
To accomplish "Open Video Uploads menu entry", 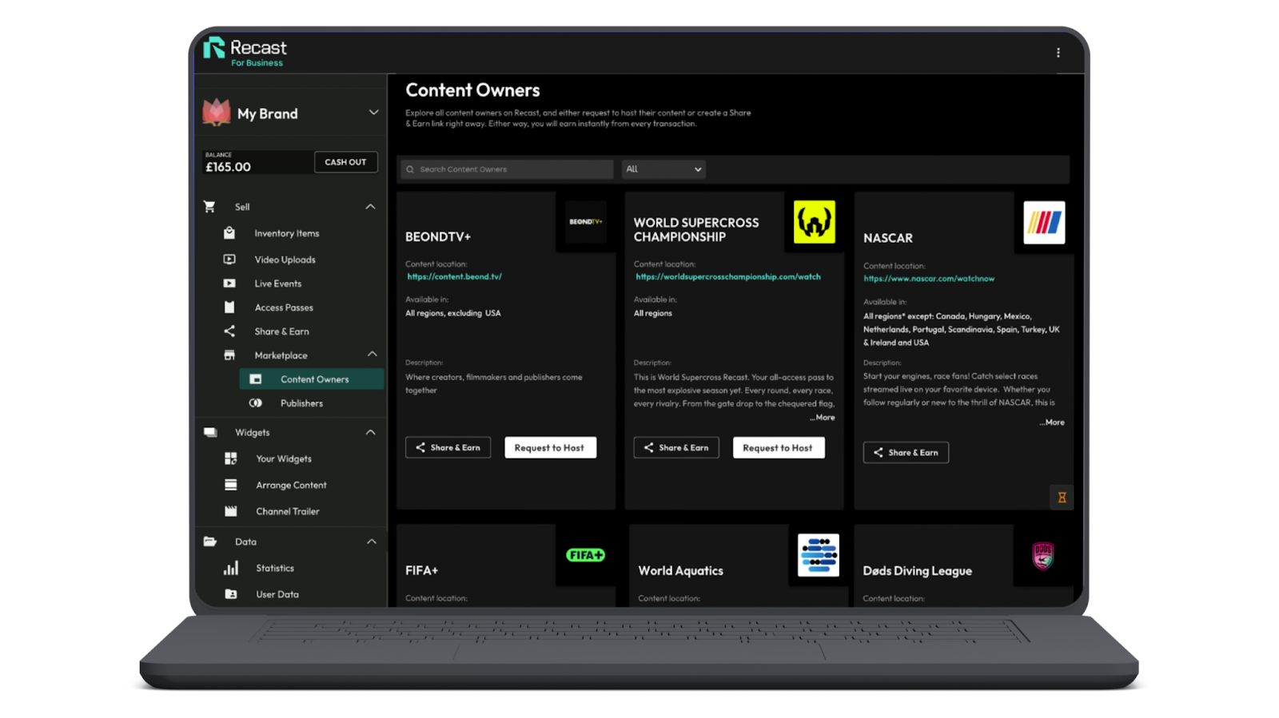I will coord(285,260).
